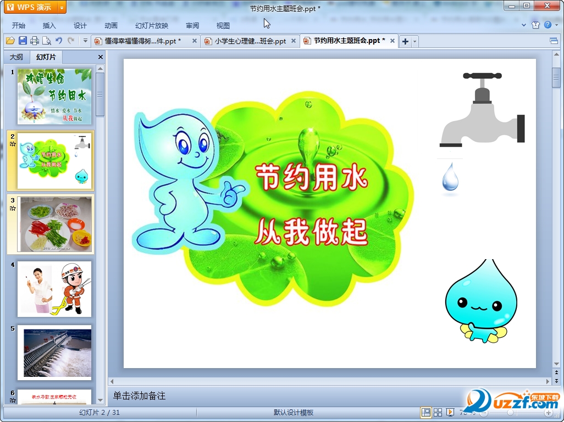Switch to the 小学生心理健...班会.ppt document tab

tap(250, 41)
